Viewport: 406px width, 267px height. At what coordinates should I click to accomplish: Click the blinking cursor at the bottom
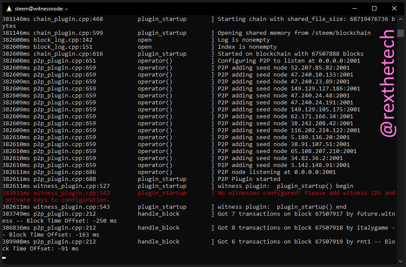pos(4,257)
